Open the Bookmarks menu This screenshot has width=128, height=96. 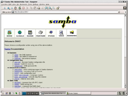(23, 4)
